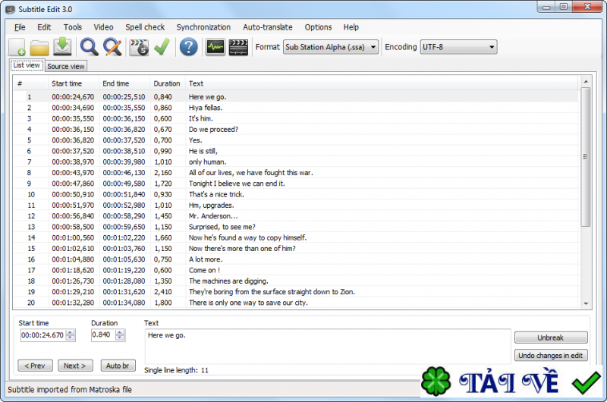Open the Edit menu
This screenshot has height=402, width=607.
pyautogui.click(x=44, y=27)
